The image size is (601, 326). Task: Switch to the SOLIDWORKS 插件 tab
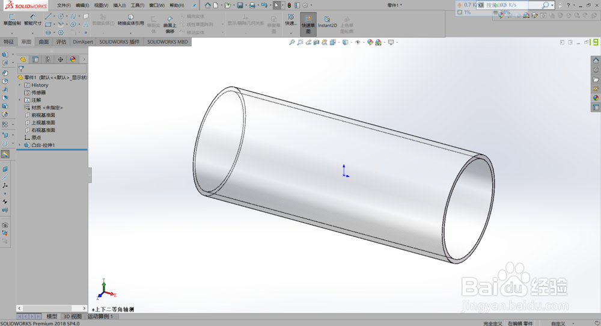tap(120, 42)
